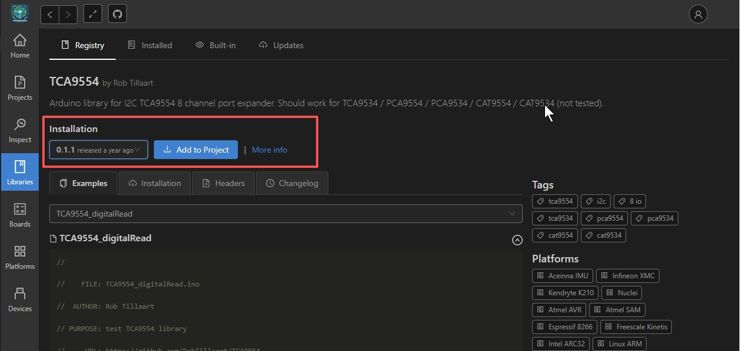Screen dimensions: 740x351
Task: Open Projects in the sidebar
Action: click(x=19, y=89)
